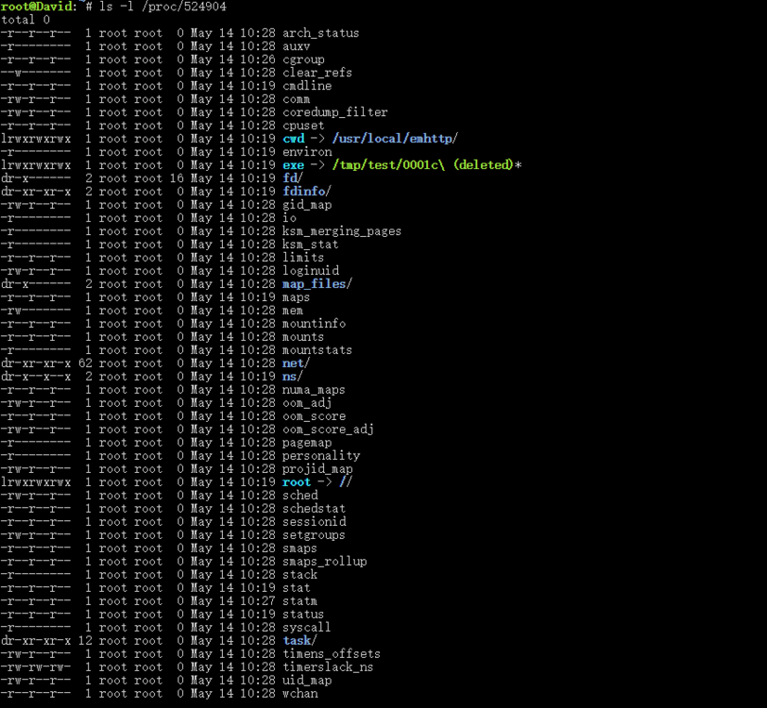Select the /usr/local/emhttp/ path text
This screenshot has width=767, height=708.
pyautogui.click(x=395, y=139)
